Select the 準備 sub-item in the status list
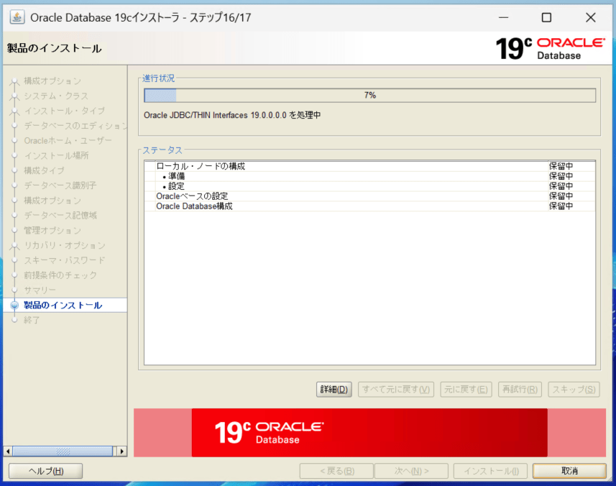This screenshot has width=616, height=486. (x=176, y=176)
